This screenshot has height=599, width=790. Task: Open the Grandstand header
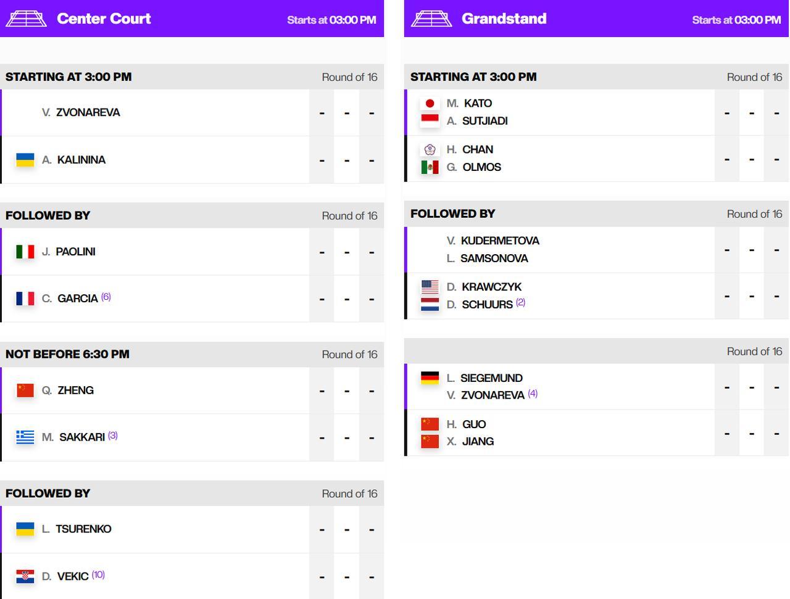(x=597, y=19)
